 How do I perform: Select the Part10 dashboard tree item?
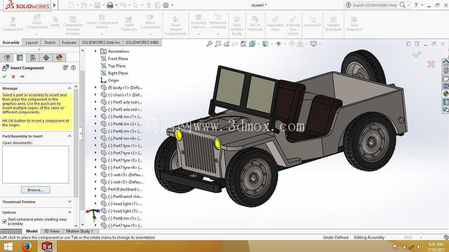tap(125, 189)
